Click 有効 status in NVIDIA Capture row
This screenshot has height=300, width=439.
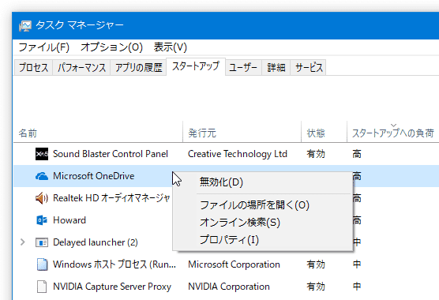click(x=316, y=287)
